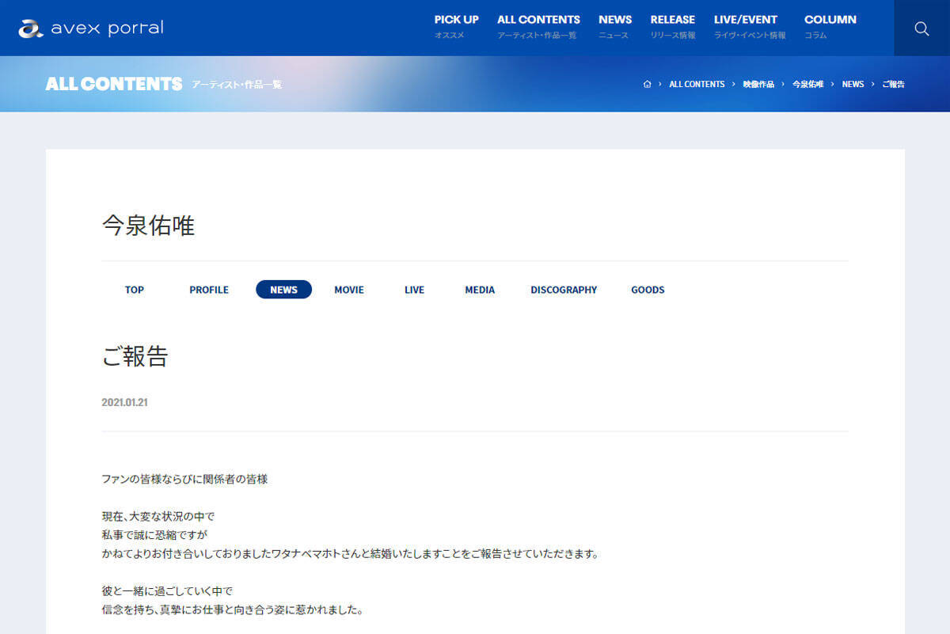Go to NEWS in top navigation
The height and width of the screenshot is (634, 950).
615,26
